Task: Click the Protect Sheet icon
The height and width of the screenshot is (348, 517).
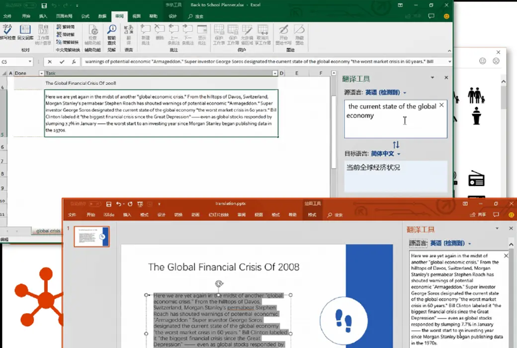Action: (219, 34)
